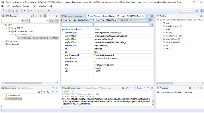Switch to the Search Logs tab
The height and width of the screenshot is (113, 204).
coord(90,88)
